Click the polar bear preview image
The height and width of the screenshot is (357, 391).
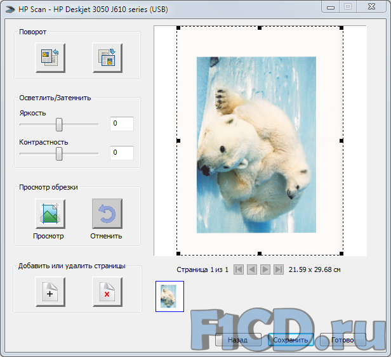(256, 145)
